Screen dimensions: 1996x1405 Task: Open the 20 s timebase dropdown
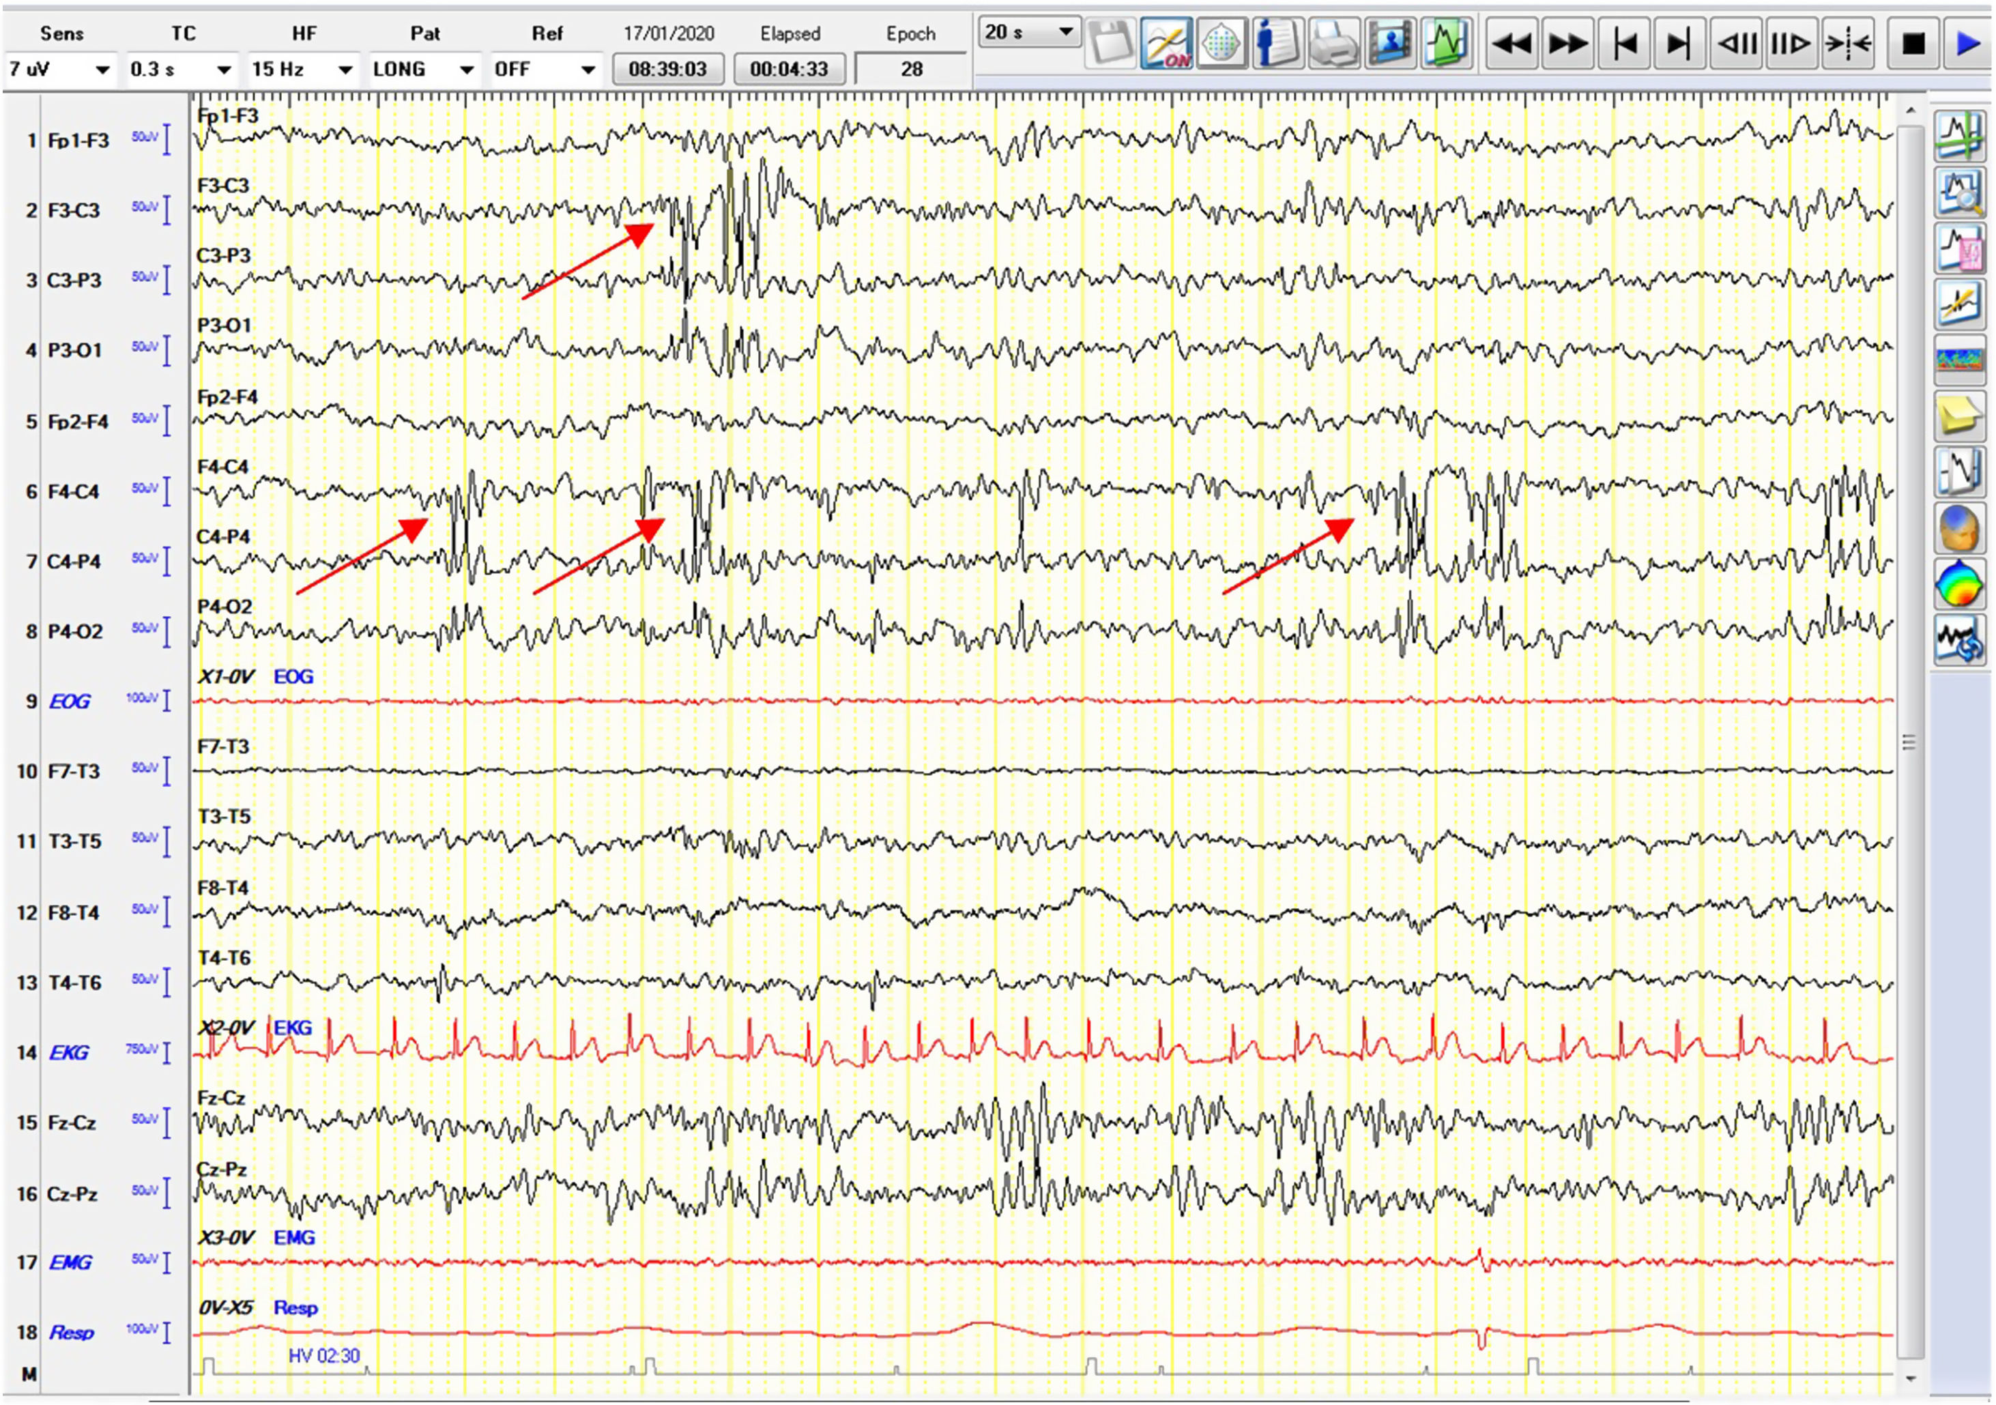[1028, 33]
